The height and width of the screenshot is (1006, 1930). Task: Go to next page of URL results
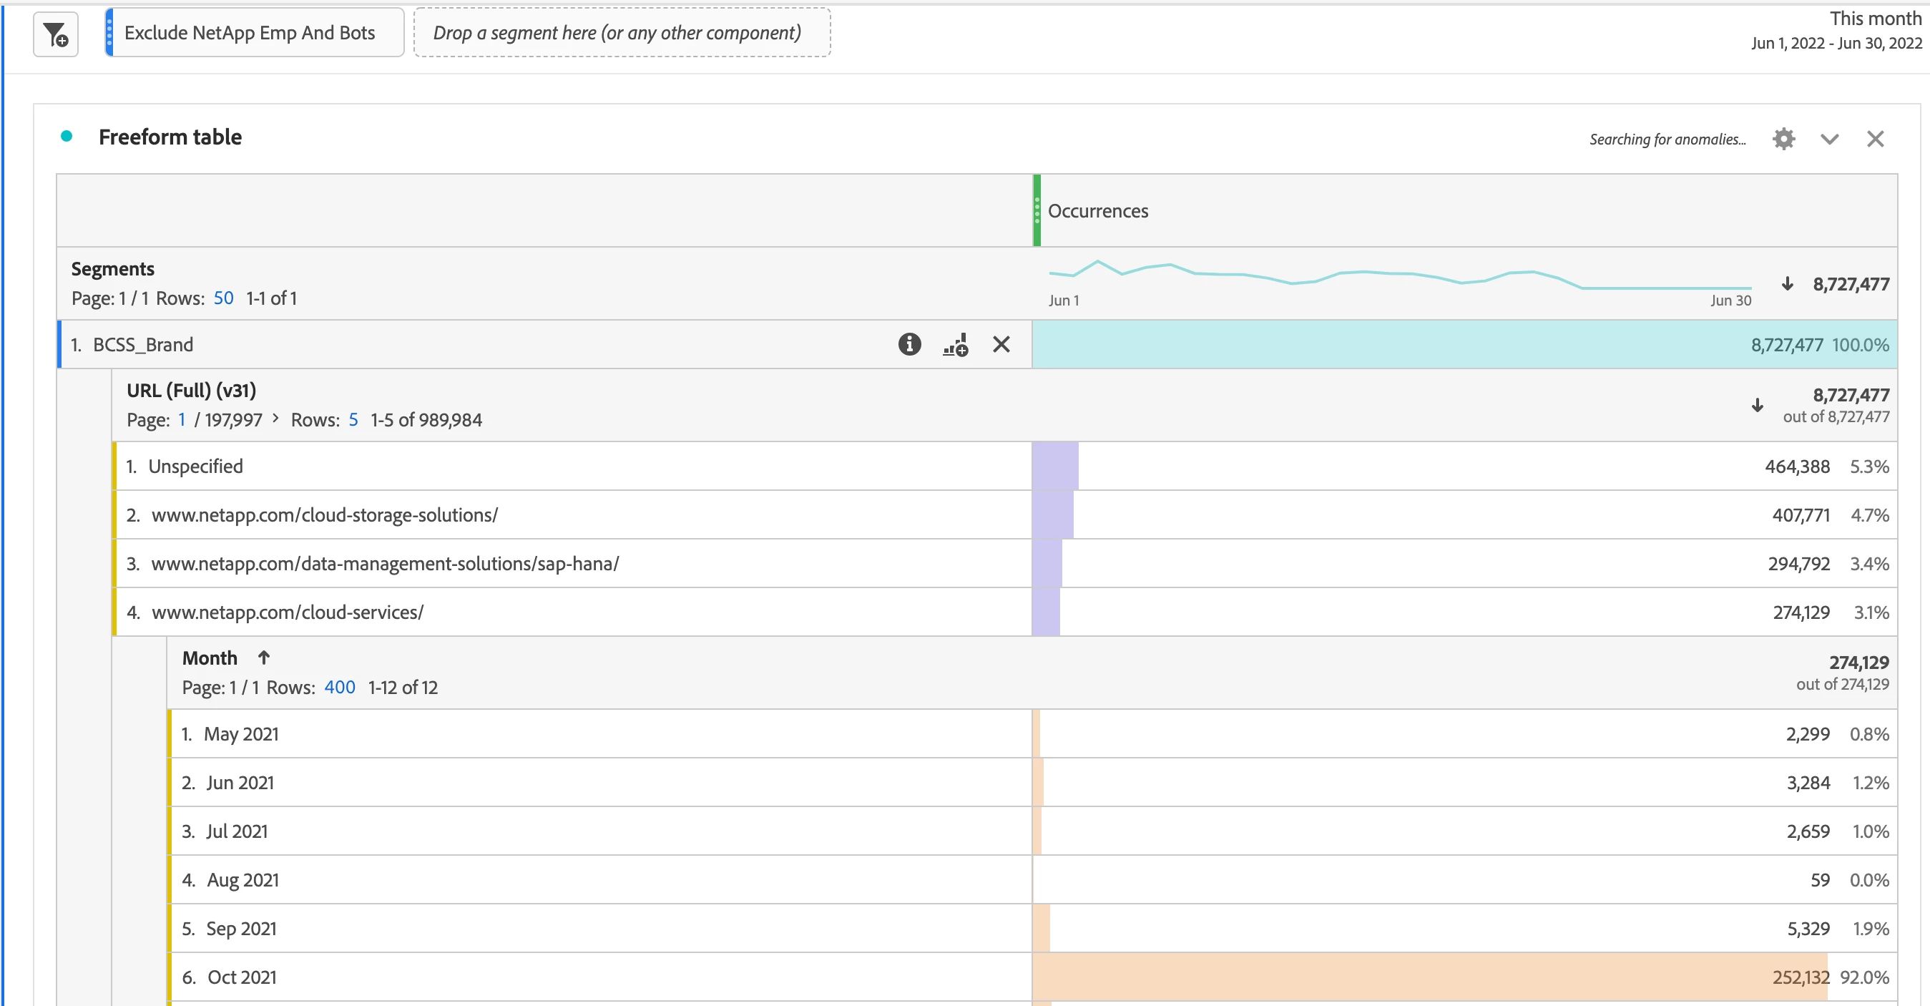pyautogui.click(x=275, y=419)
